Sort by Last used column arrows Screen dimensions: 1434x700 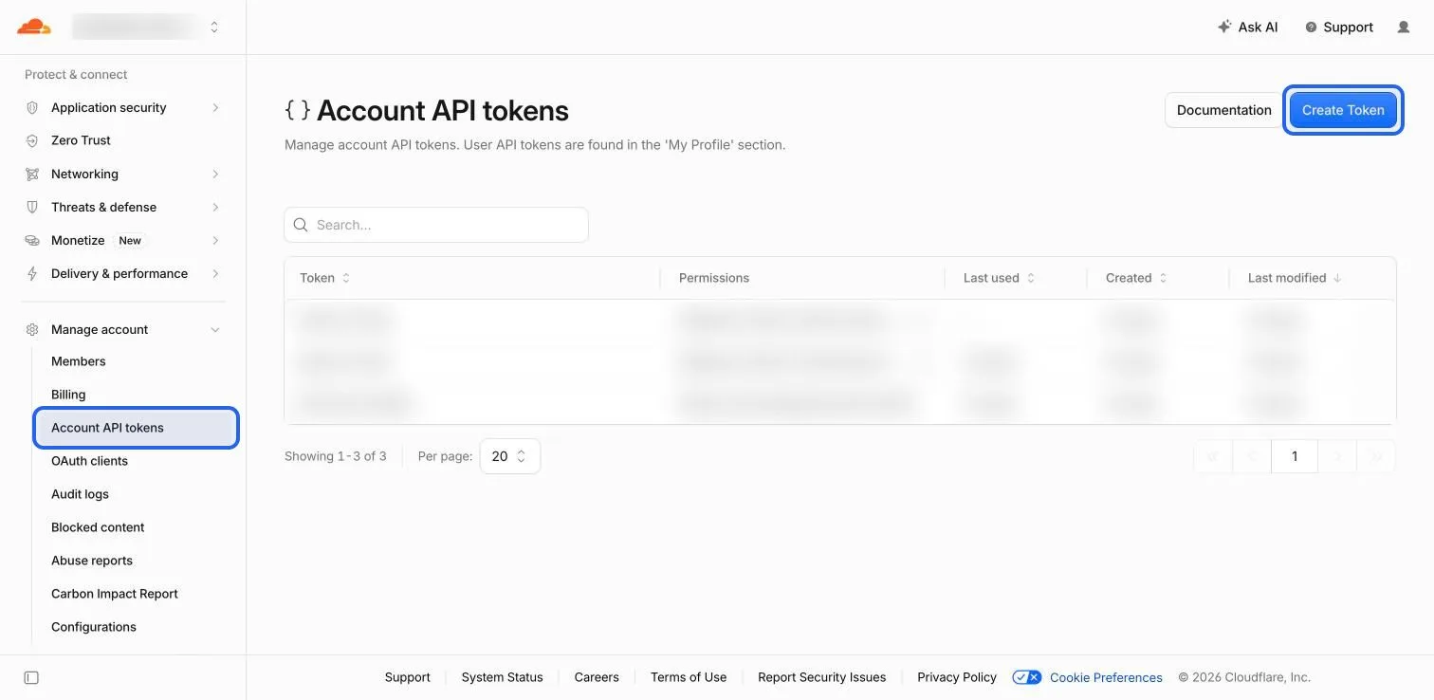pyautogui.click(x=1031, y=278)
